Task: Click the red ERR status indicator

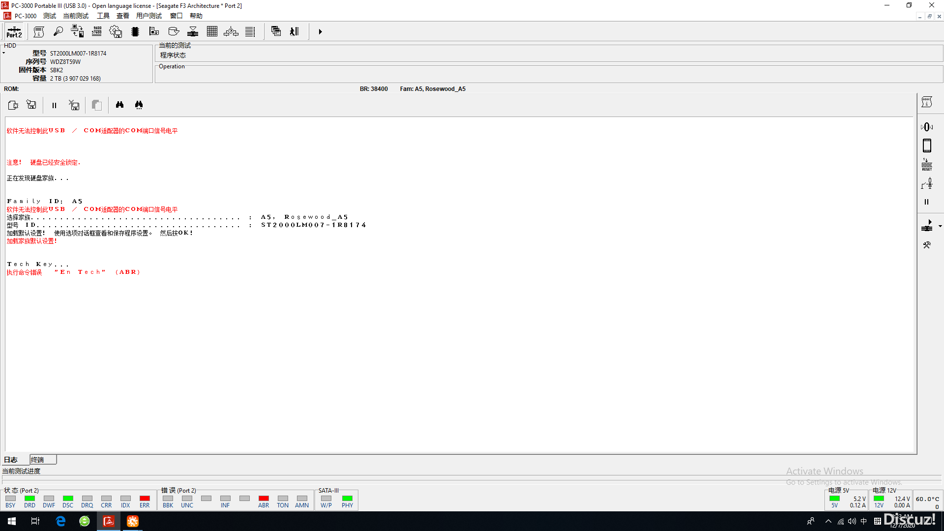Action: pos(145,498)
